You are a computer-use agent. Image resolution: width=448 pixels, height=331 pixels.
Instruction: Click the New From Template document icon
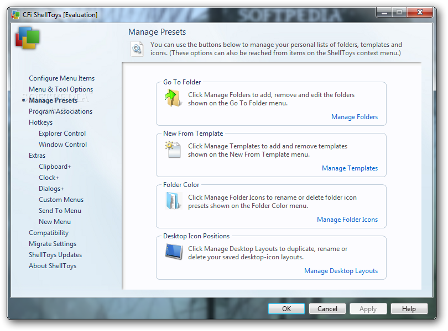[173, 150]
